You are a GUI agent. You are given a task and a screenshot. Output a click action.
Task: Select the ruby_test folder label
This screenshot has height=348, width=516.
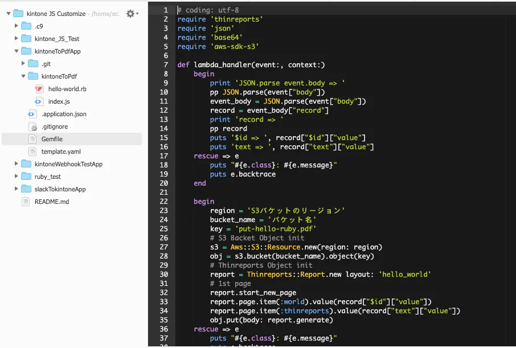click(48, 177)
